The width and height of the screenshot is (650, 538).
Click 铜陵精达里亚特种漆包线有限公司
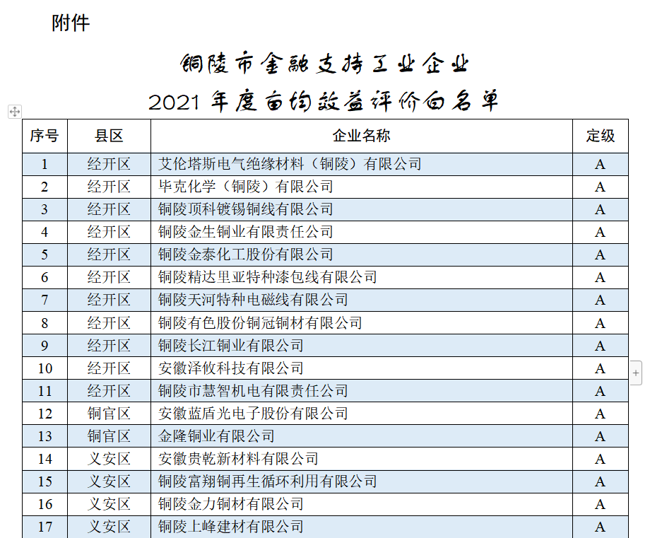(x=267, y=277)
